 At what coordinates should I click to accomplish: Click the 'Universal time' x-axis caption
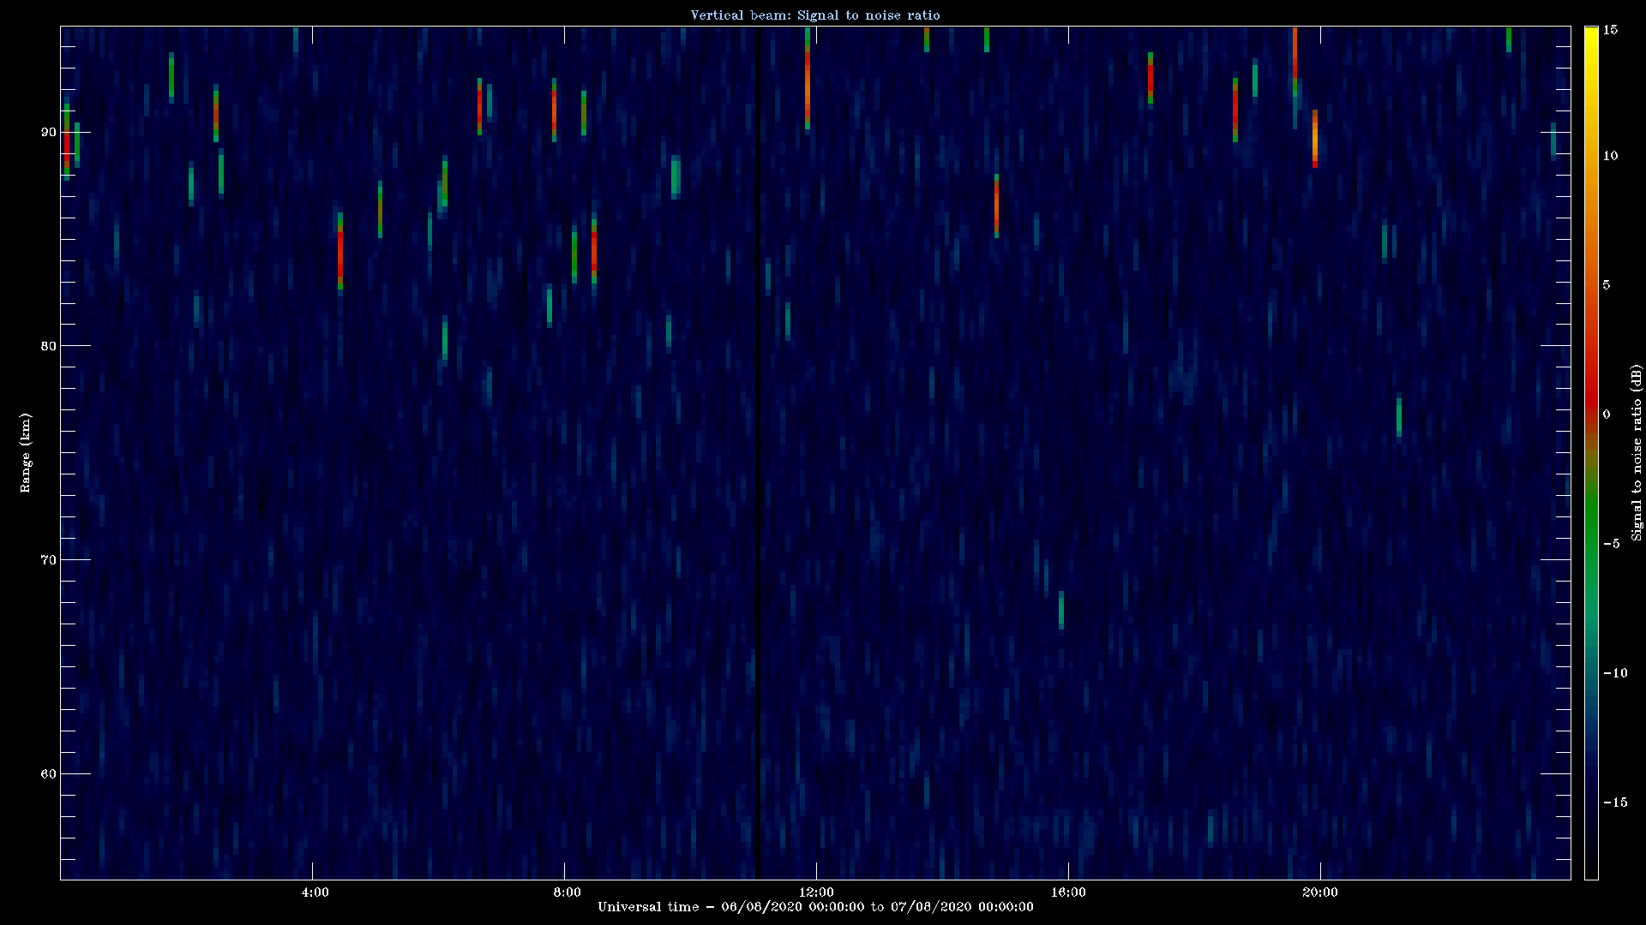815,907
